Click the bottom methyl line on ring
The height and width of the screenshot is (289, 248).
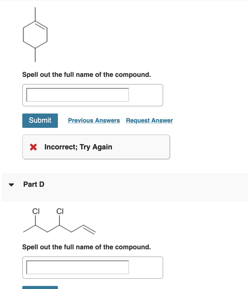coord(35,55)
